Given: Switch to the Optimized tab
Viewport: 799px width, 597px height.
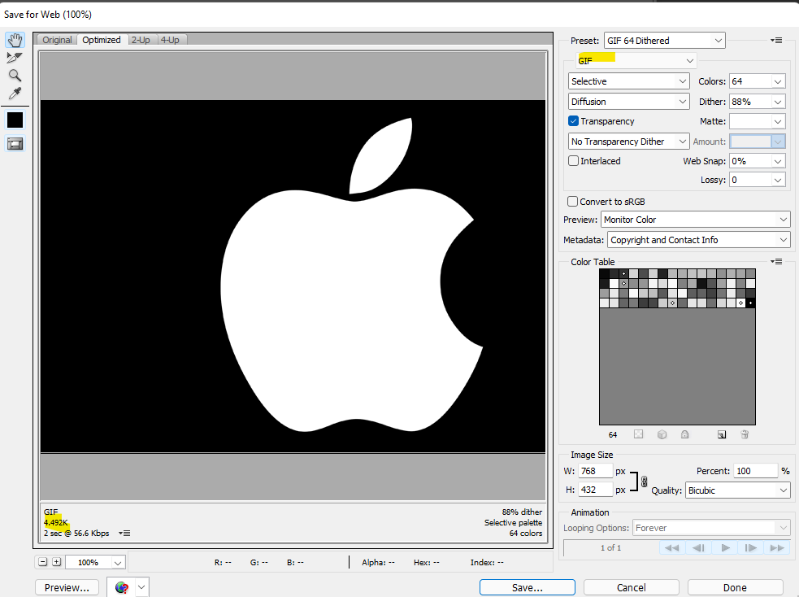Looking at the screenshot, I should point(102,40).
